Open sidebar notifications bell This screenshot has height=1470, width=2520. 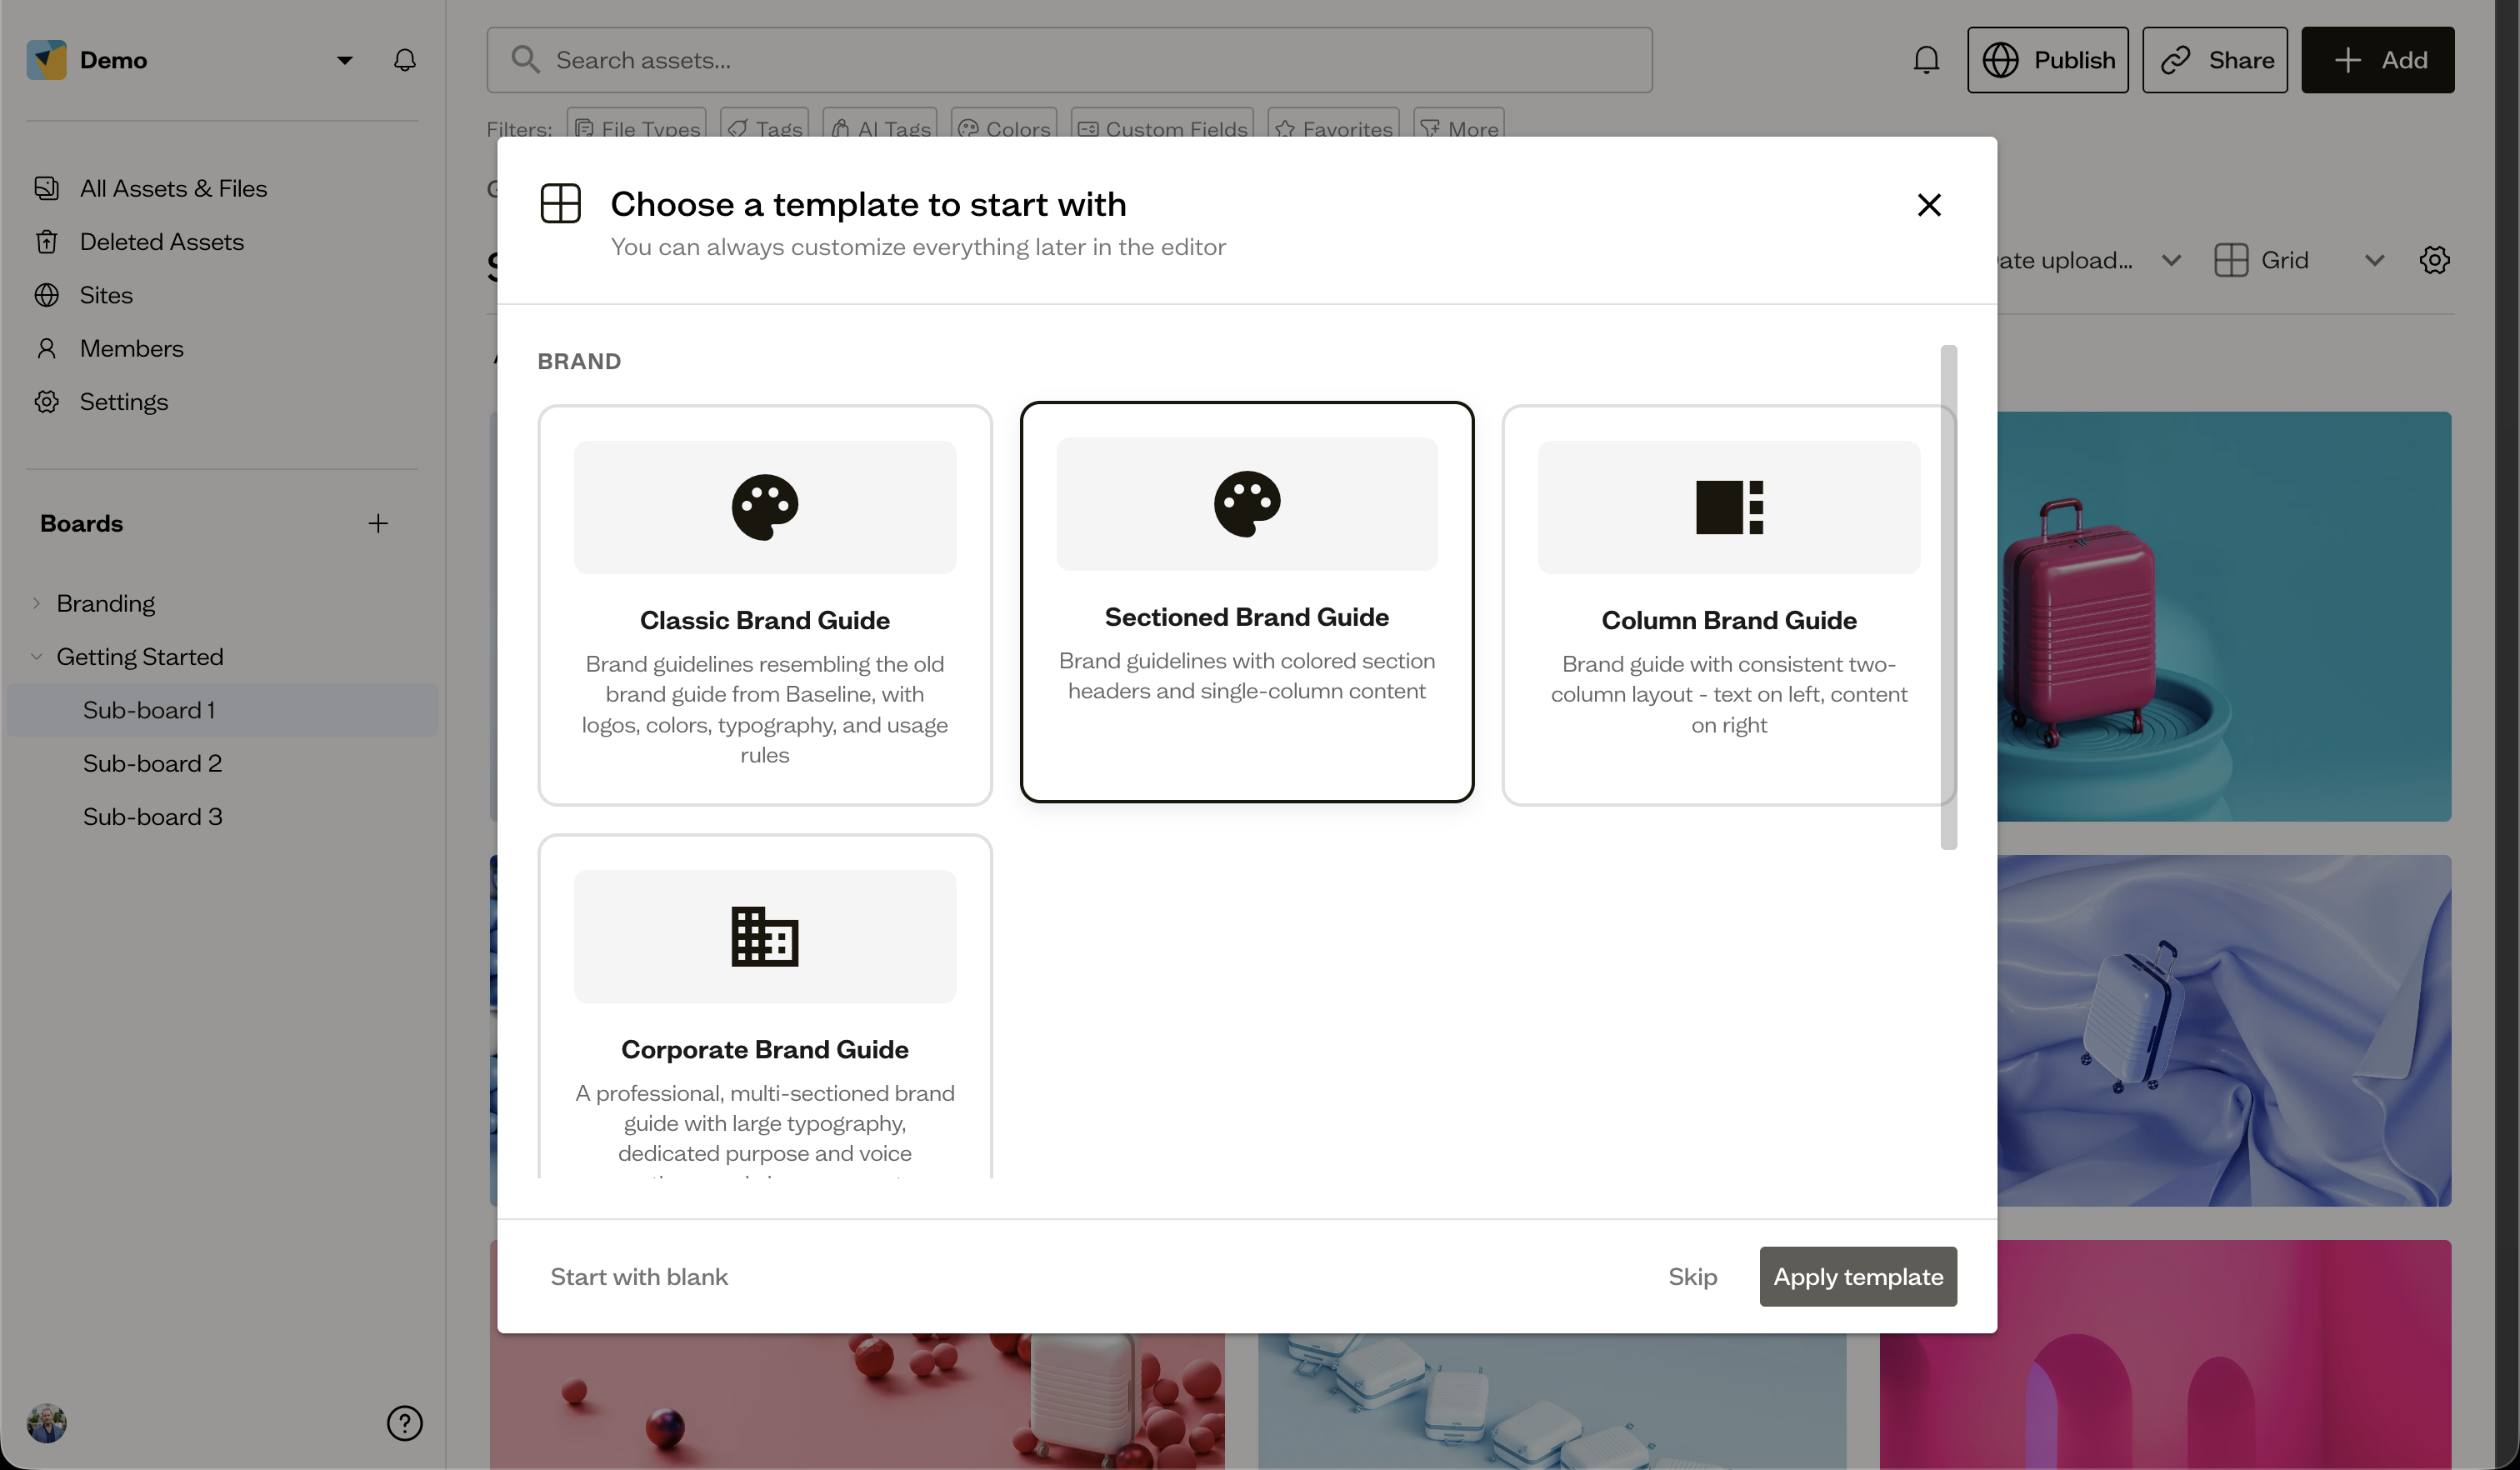point(404,60)
